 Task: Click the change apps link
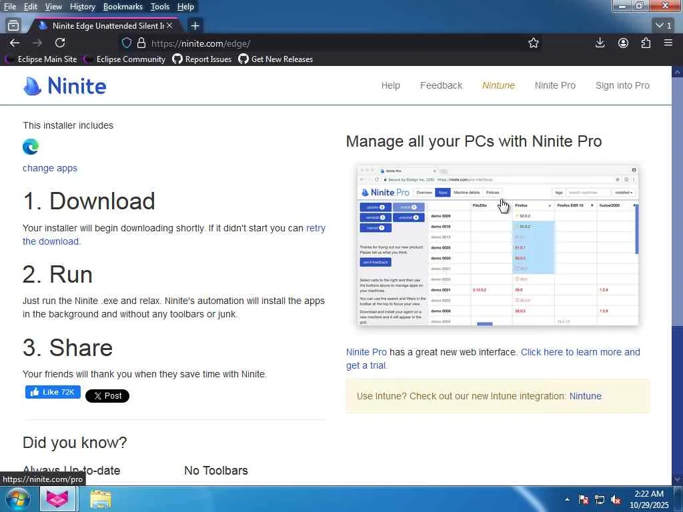click(50, 168)
